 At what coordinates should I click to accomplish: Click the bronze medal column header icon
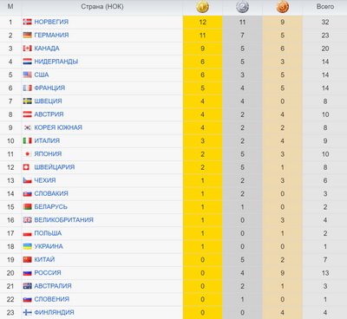283,7
